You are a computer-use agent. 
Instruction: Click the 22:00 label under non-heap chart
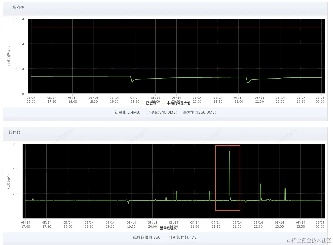(x=239, y=100)
